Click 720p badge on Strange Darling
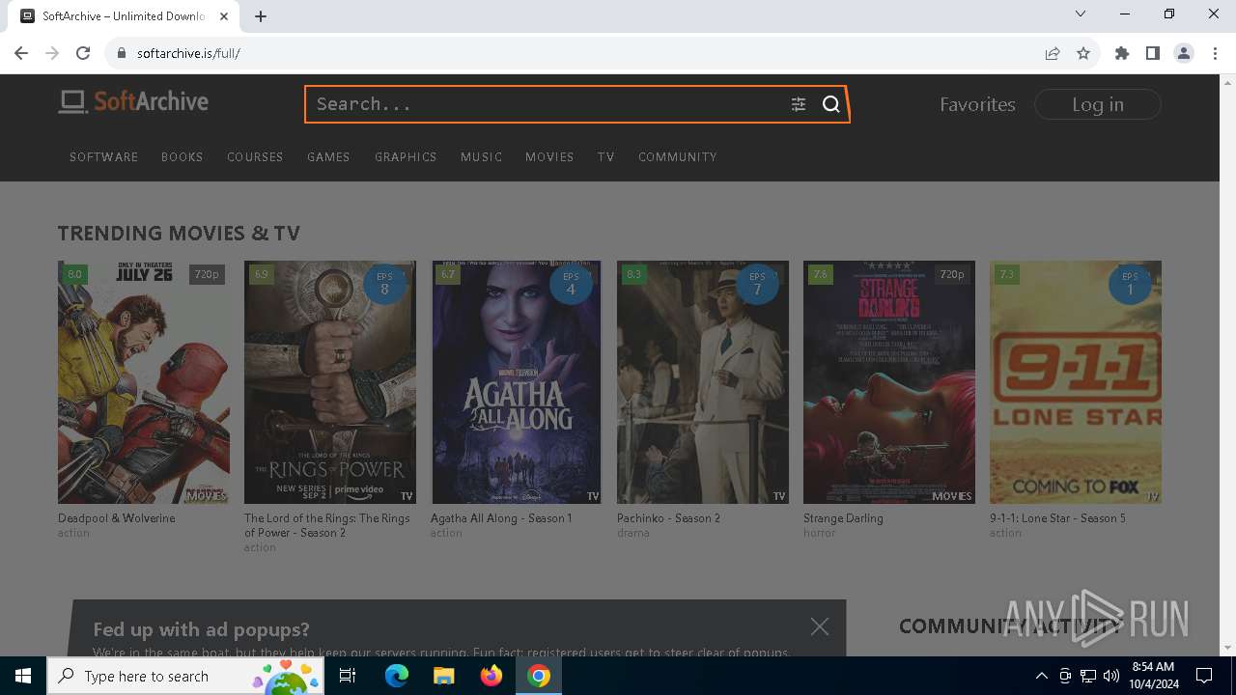Viewport: 1236px width, 695px height. tap(952, 274)
